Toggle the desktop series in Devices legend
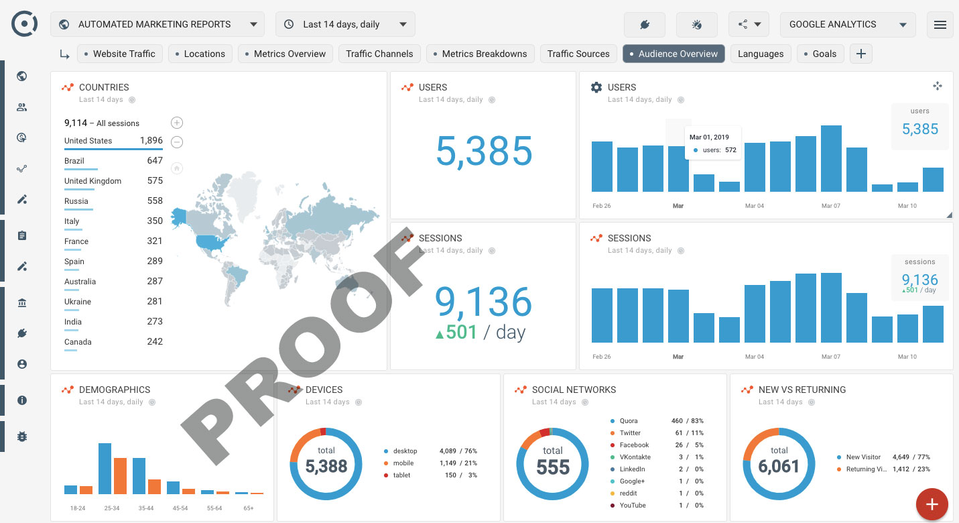This screenshot has width=959, height=523. [405, 451]
